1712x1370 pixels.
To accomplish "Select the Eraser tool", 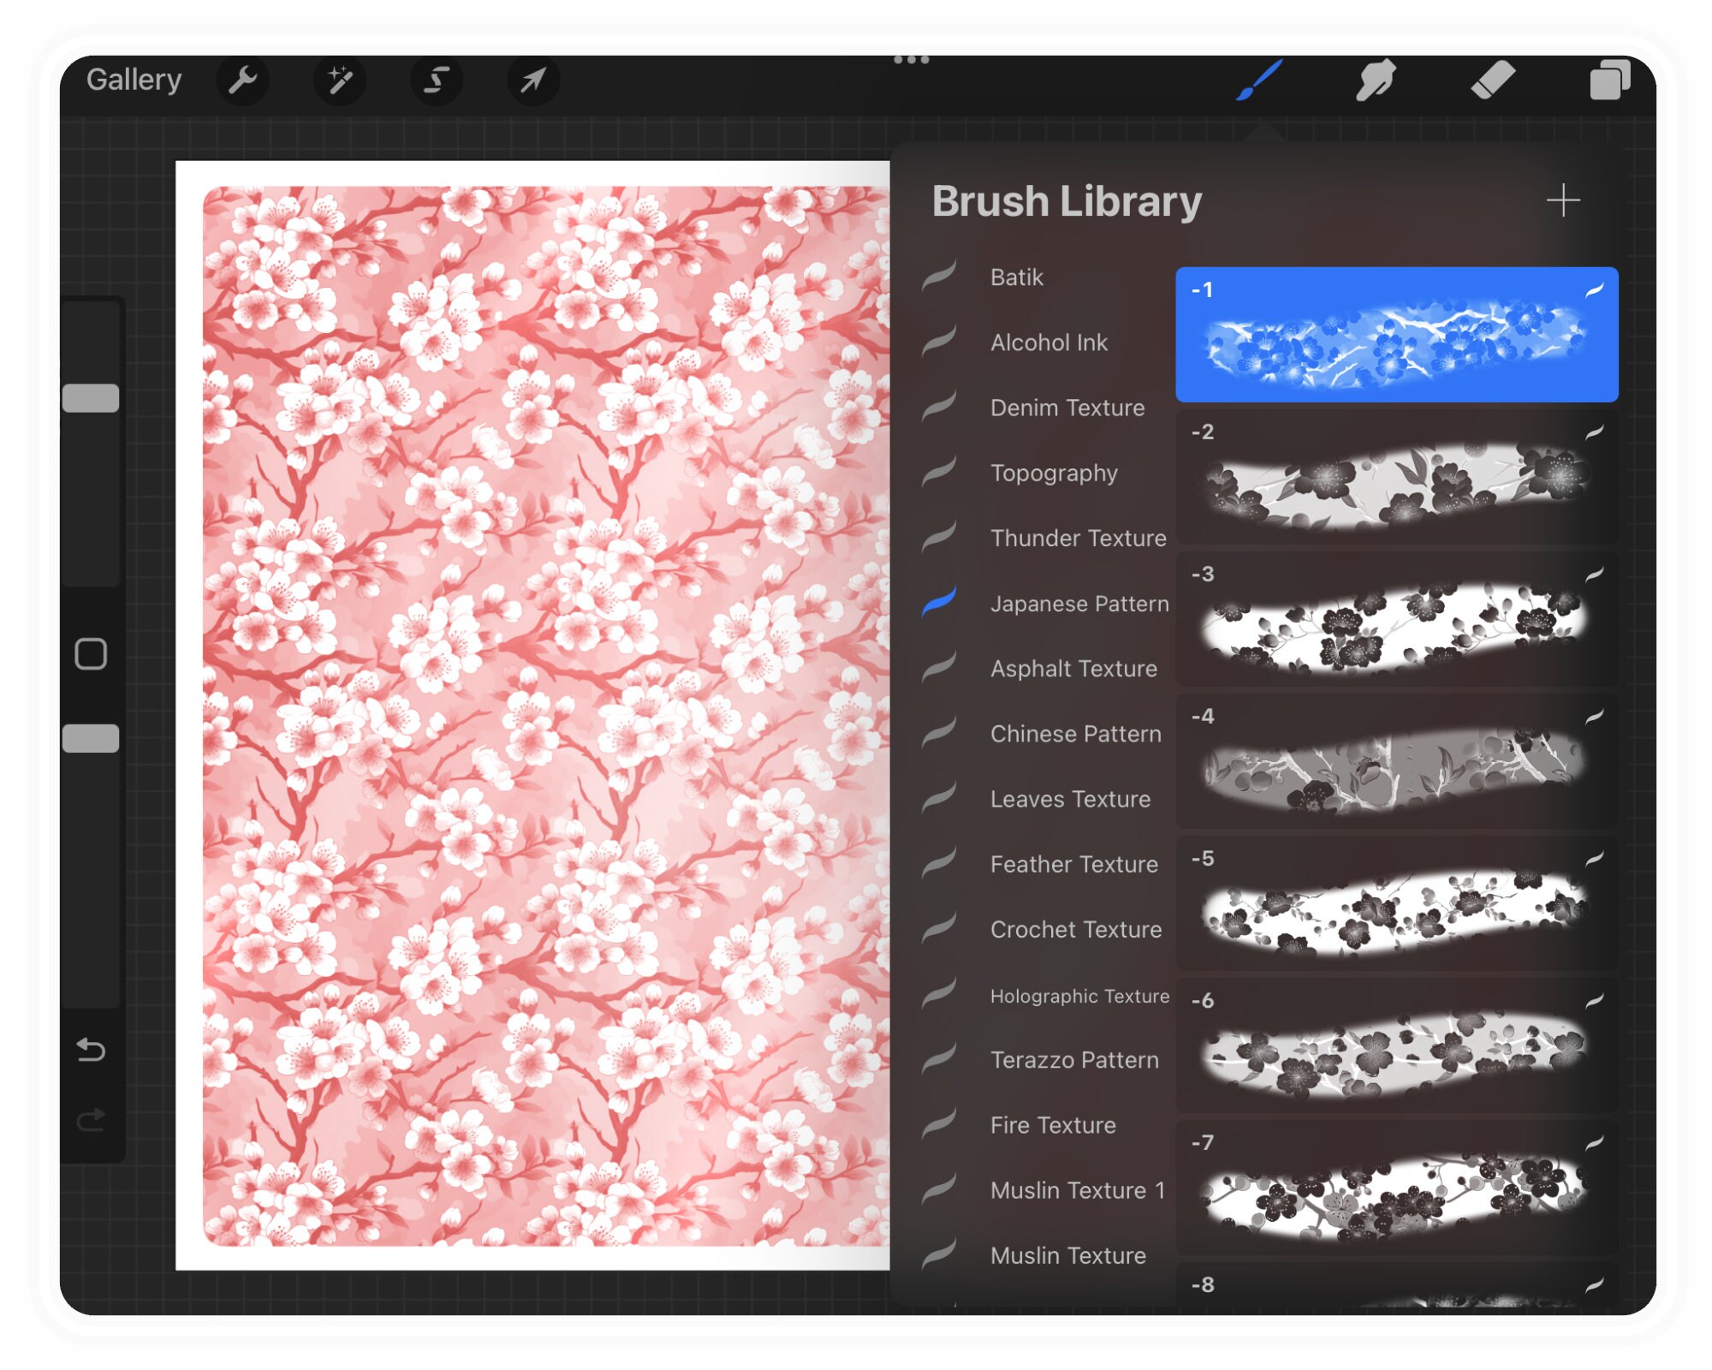I will (1494, 80).
